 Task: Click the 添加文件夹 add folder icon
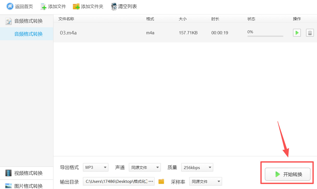[x=77, y=6]
